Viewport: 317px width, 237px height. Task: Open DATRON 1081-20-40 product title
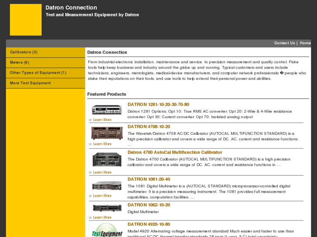(149, 179)
